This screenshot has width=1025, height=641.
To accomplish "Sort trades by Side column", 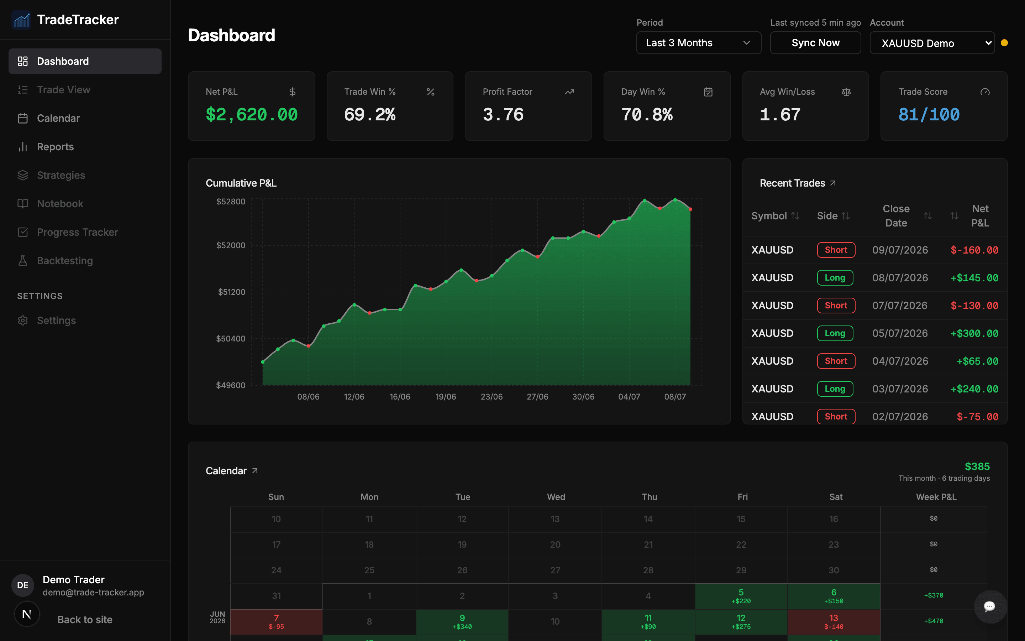I will [833, 216].
